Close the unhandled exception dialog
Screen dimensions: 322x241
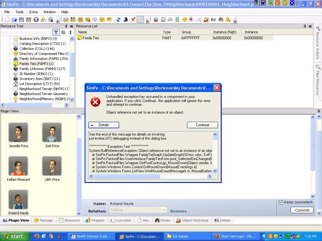click(217, 88)
